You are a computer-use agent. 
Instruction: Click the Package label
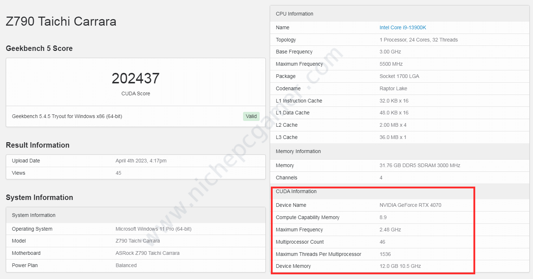(x=286, y=76)
